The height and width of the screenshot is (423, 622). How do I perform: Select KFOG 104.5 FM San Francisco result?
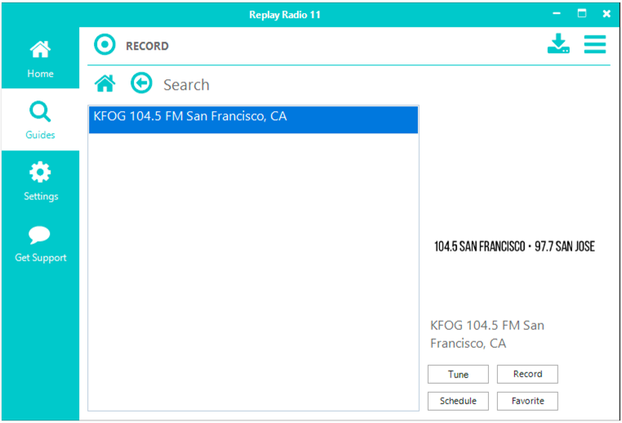coord(254,119)
